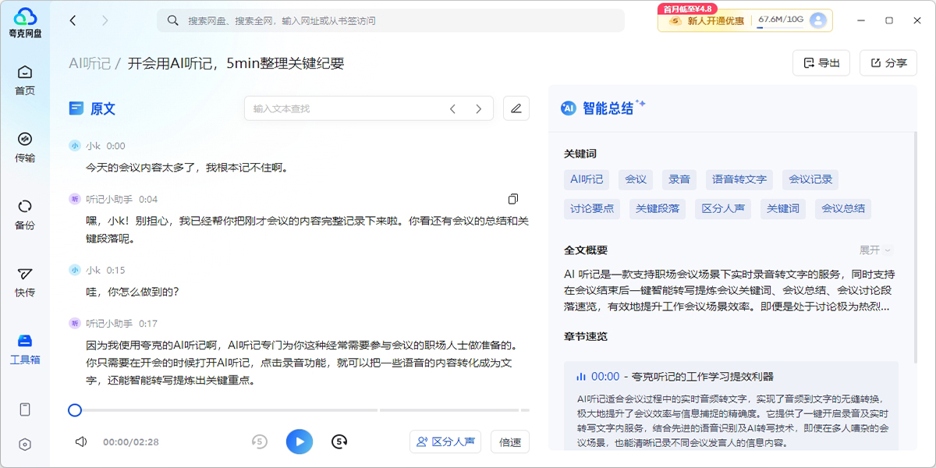Click the 听记小助手 avatar at 0:04
The height and width of the screenshot is (468, 936).
(x=75, y=199)
